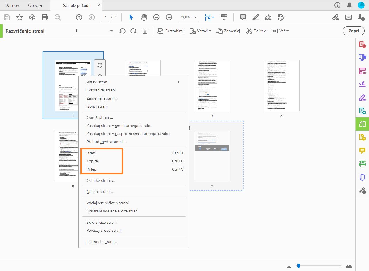Delete pages with the trash icon
The image size is (369, 271).
point(145,31)
